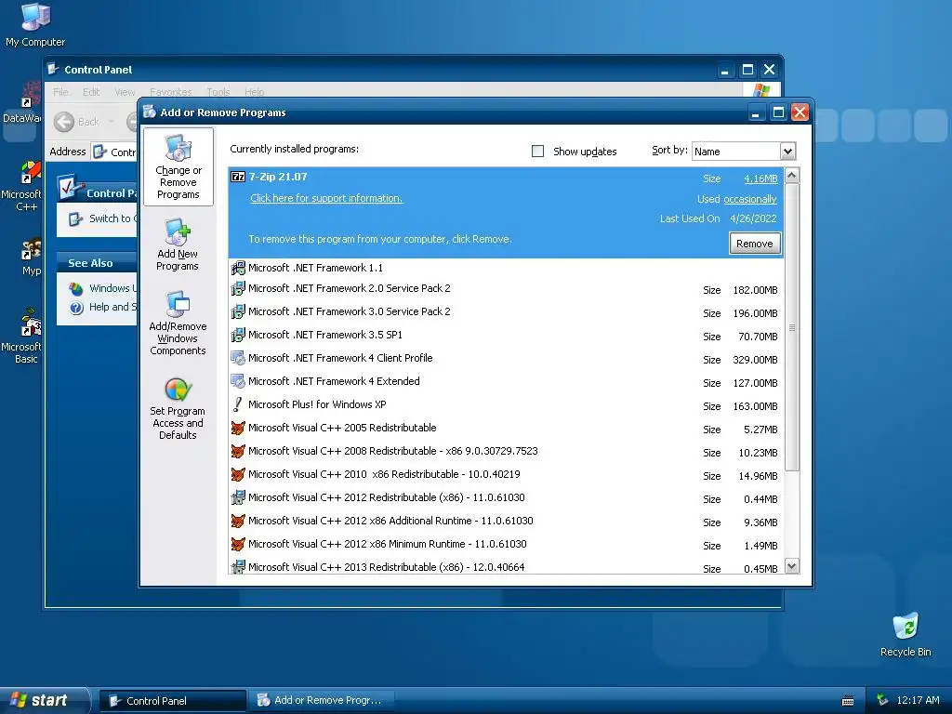
Task: Open the View menu in Control Panel
Action: coord(125,92)
